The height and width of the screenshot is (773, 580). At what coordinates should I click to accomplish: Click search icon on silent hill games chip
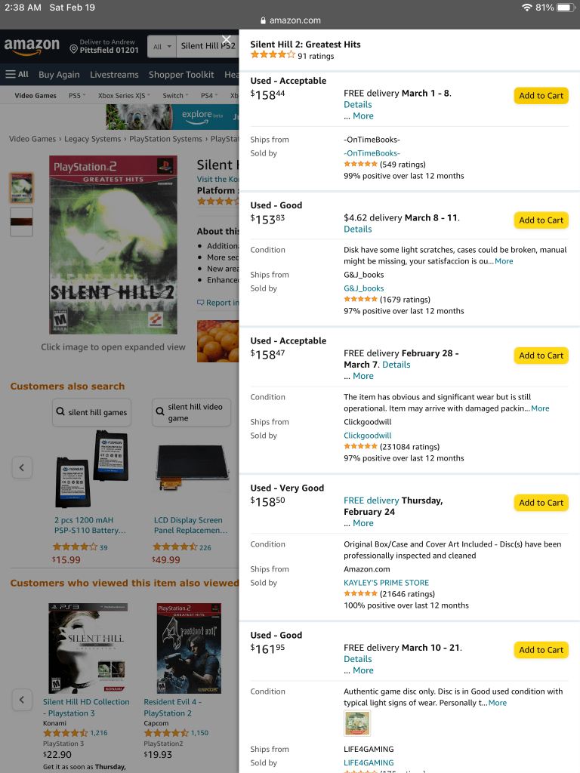coord(59,412)
